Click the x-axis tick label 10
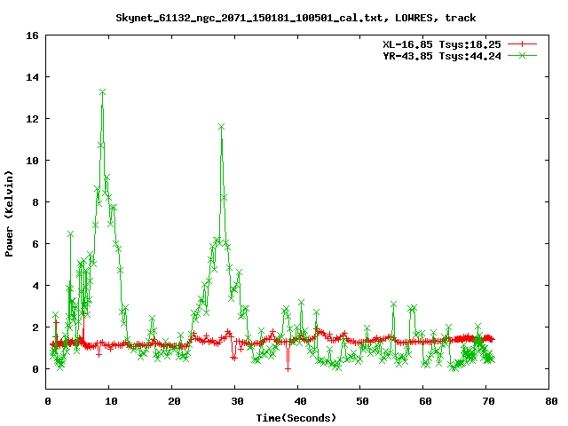 click(x=109, y=401)
